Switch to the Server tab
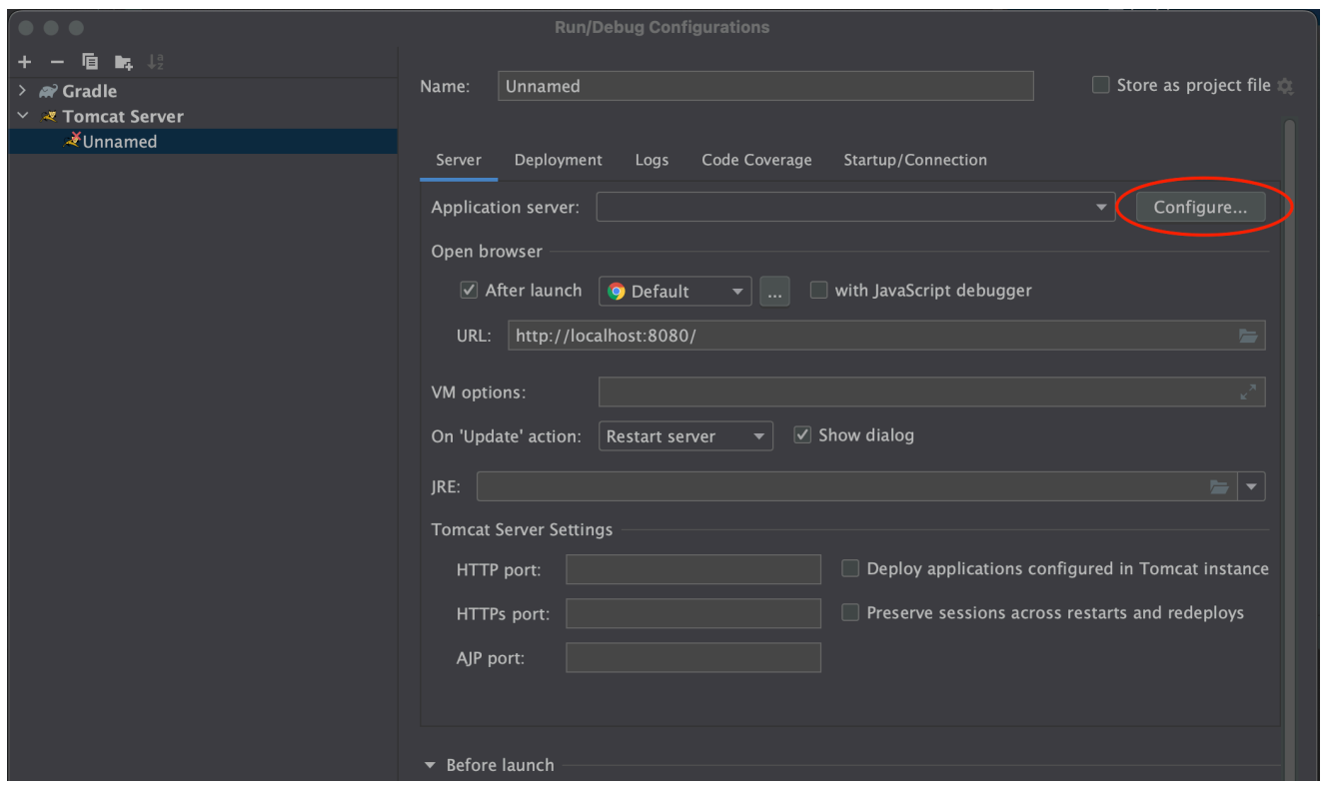 [459, 160]
